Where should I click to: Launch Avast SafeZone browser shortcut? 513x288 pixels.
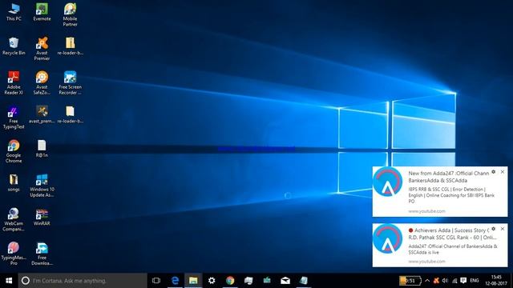pos(42,83)
